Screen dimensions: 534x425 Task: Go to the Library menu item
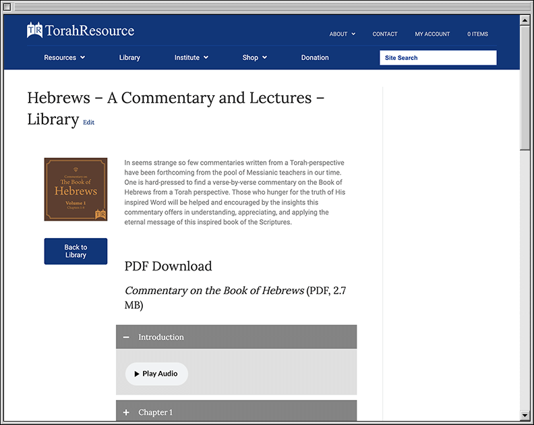point(129,57)
